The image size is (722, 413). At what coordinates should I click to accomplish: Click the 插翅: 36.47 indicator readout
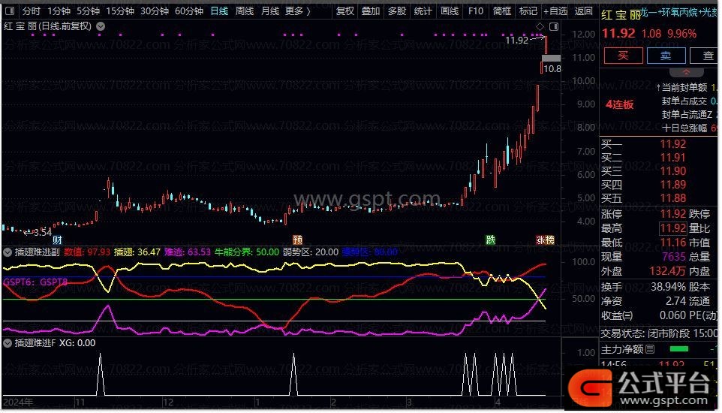click(137, 252)
